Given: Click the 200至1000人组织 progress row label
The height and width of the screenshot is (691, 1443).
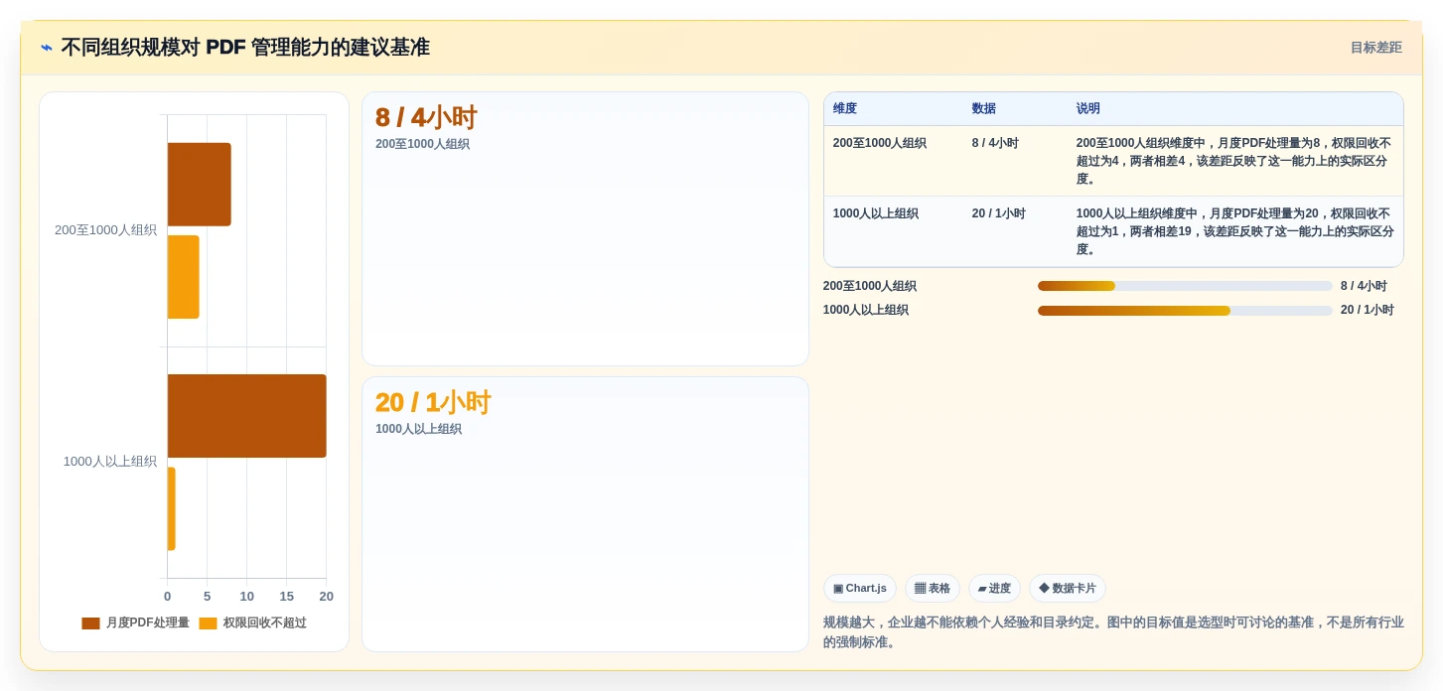Looking at the screenshot, I should coord(870,286).
